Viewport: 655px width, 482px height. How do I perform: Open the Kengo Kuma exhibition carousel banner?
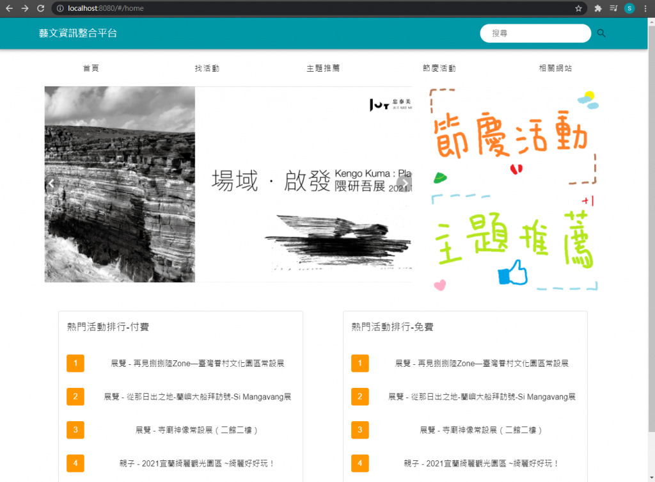point(228,184)
